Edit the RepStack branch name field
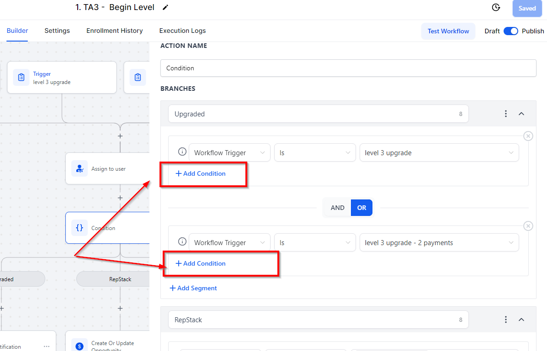 [318, 320]
